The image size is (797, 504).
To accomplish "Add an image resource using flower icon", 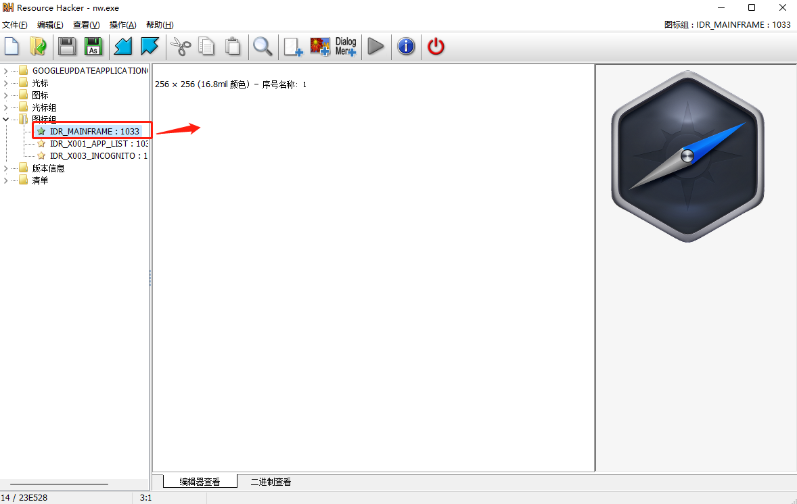I will [320, 46].
